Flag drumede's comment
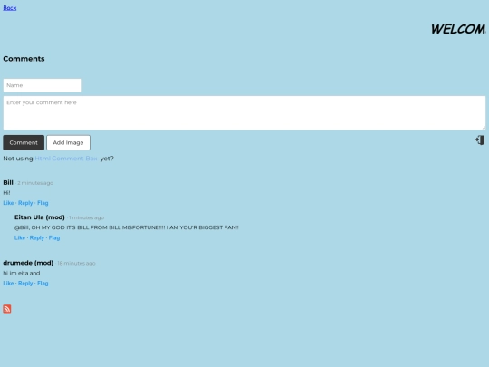This screenshot has width=489, height=367. click(x=43, y=284)
